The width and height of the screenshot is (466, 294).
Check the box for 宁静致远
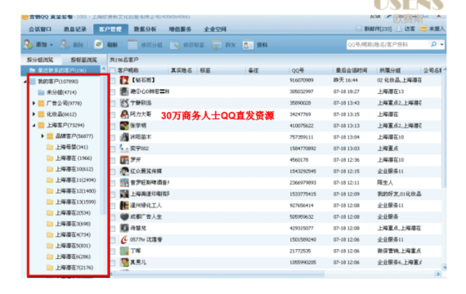tap(113, 104)
